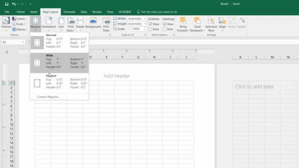
Task: Open theme Fonts dropdown
Action: [x=19, y=24]
